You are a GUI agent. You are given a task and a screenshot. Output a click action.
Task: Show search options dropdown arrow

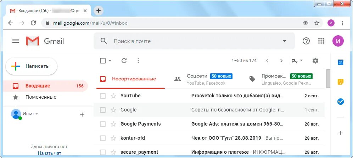[285, 41]
